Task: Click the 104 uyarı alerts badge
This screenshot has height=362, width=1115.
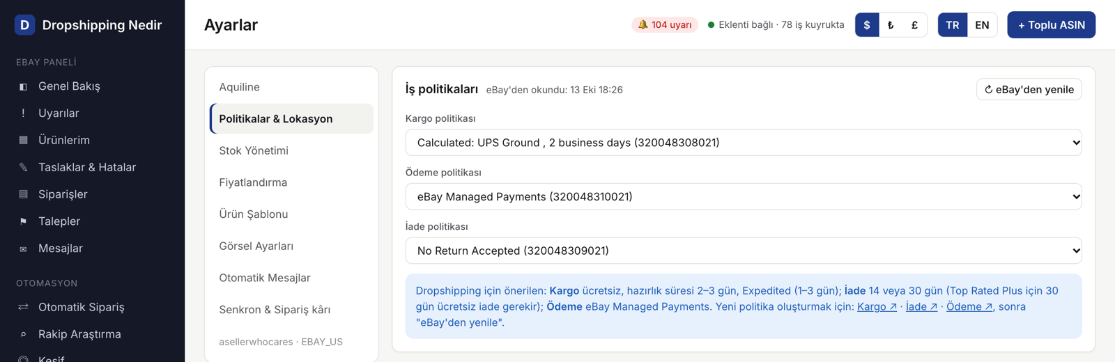Action: [665, 25]
